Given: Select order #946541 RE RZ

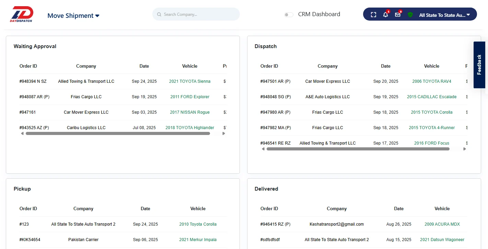Looking at the screenshot, I should coord(276,143).
